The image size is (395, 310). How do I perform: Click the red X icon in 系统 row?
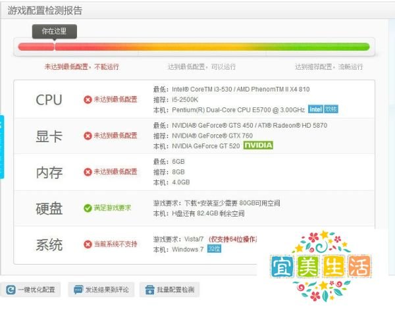point(88,244)
